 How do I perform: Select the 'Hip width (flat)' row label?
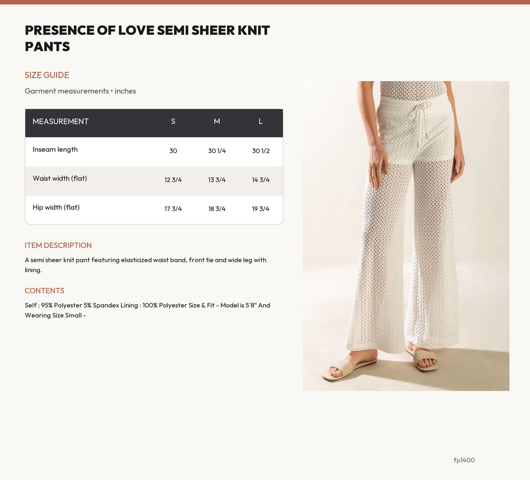point(56,207)
